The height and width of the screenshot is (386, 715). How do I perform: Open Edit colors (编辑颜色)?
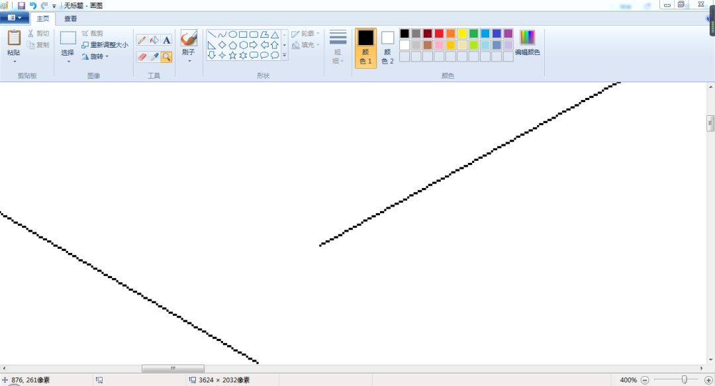pyautogui.click(x=527, y=43)
